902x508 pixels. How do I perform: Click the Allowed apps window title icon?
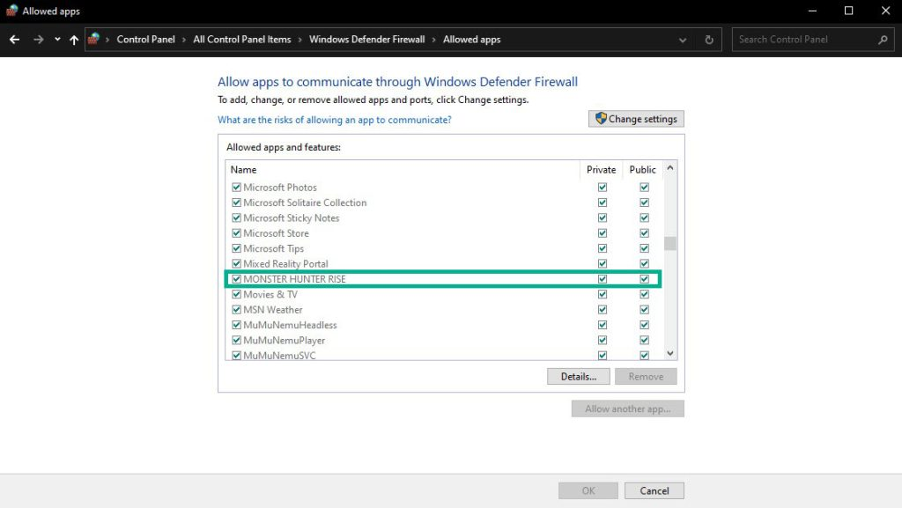click(11, 11)
